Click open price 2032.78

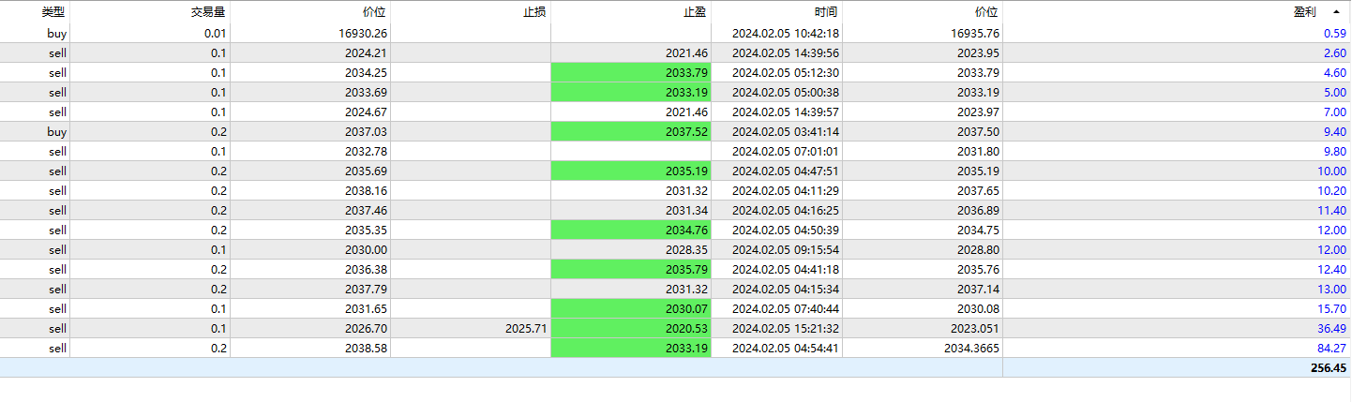click(365, 151)
